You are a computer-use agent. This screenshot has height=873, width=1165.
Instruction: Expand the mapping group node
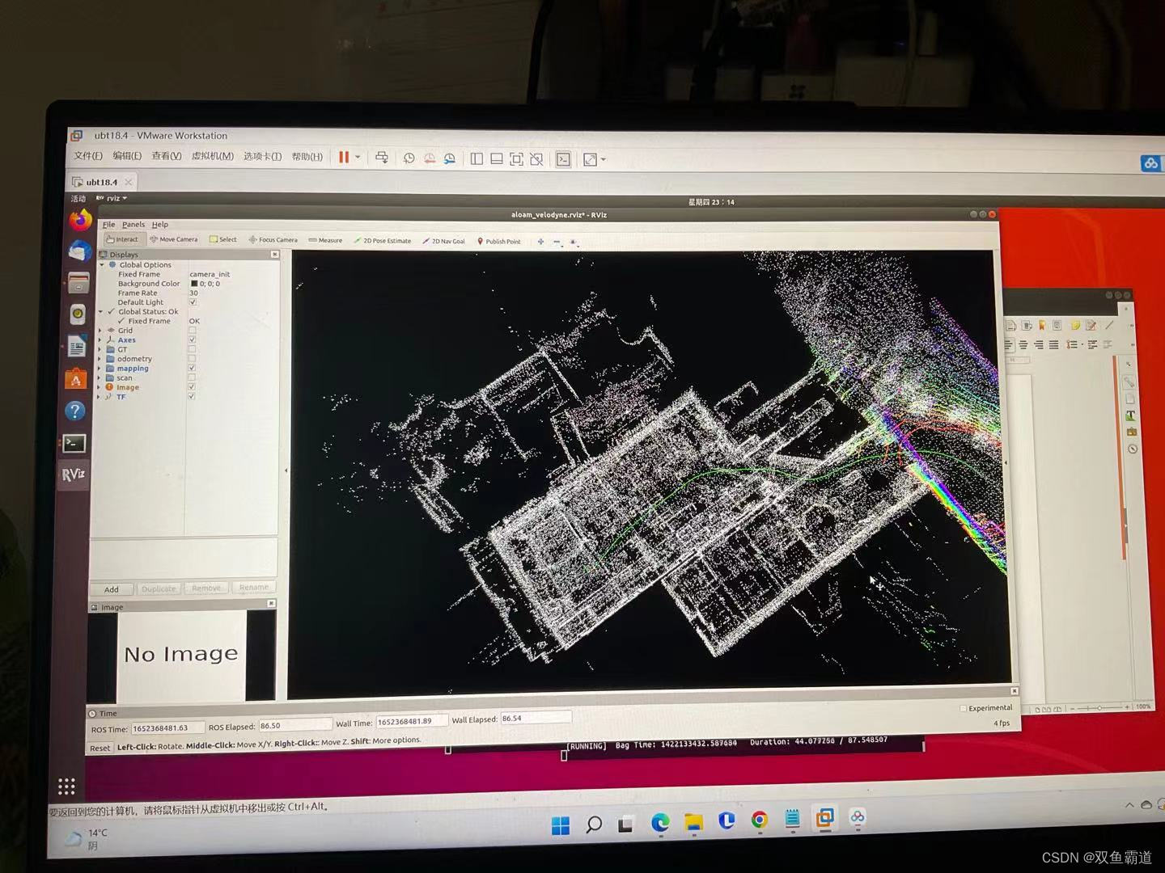click(x=100, y=369)
